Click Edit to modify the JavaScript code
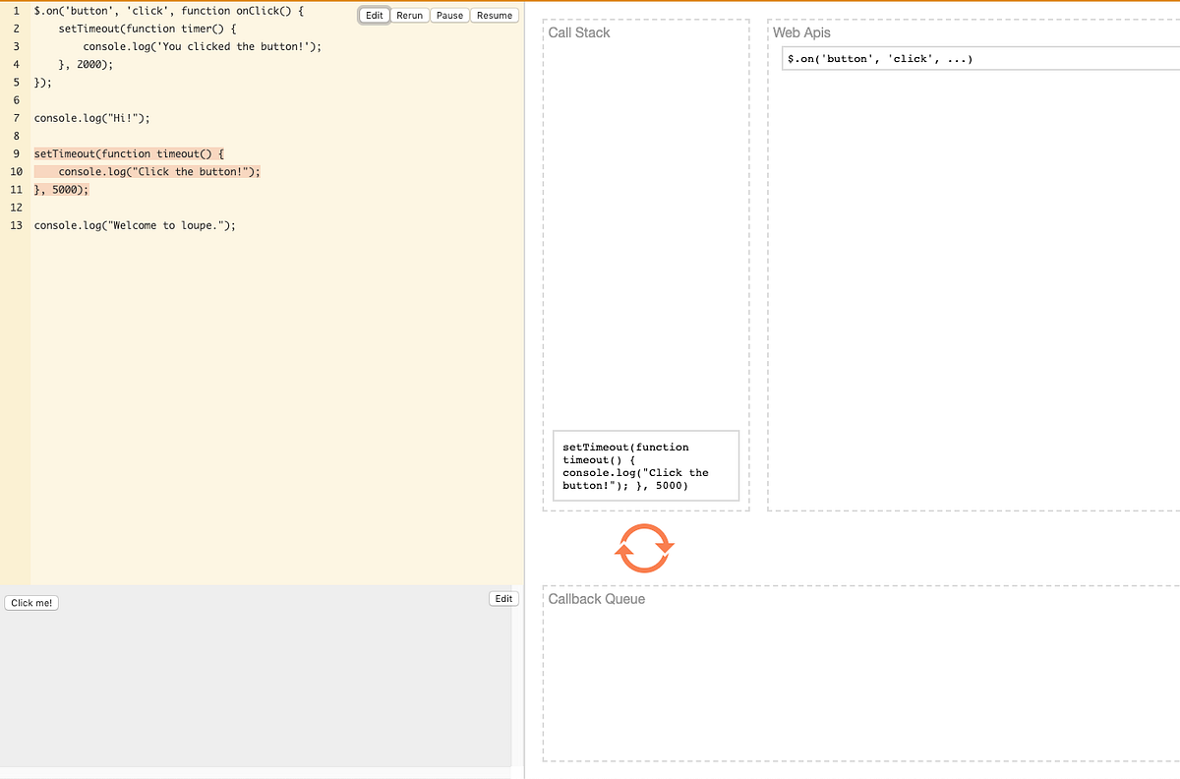This screenshot has height=779, width=1180. 374,15
